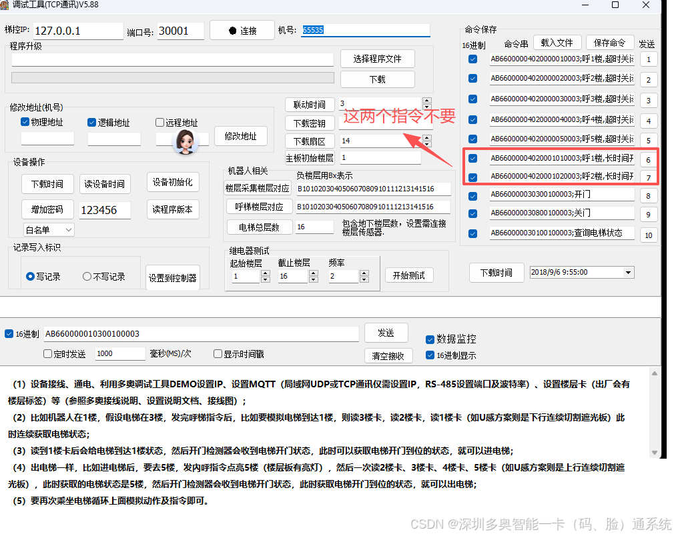Toggle 16进制 checkbox beside command input

pyautogui.click(x=9, y=334)
